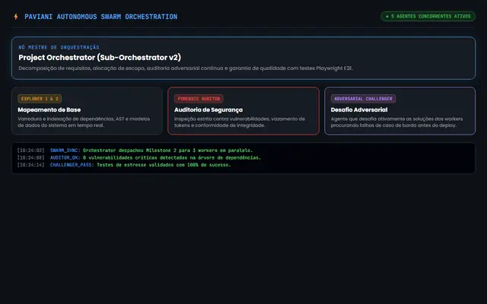Click the Varredura e indexação description
This screenshot has height=304, width=487.
pyautogui.click(x=84, y=122)
